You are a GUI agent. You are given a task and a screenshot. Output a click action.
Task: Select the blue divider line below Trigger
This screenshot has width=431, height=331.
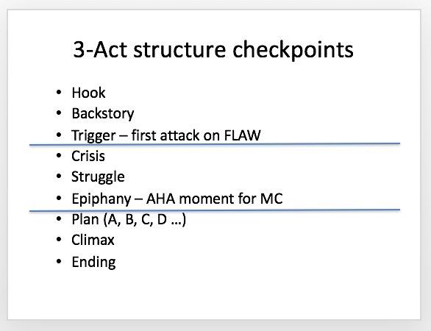[215, 144]
